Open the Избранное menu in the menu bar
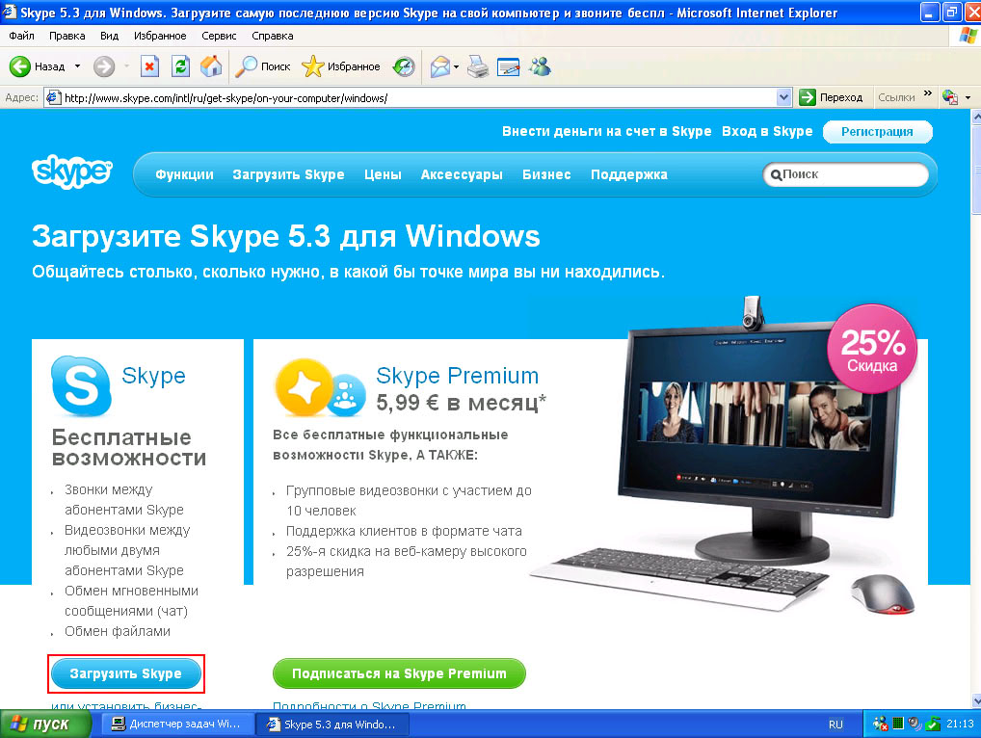 tap(160, 36)
